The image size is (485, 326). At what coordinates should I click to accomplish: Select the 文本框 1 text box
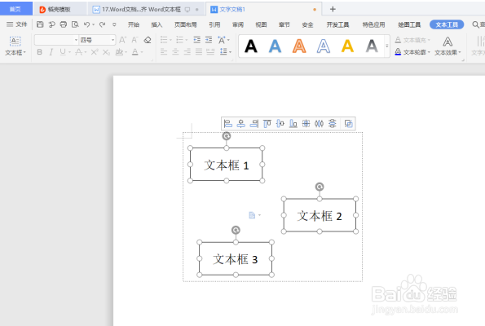[227, 165]
